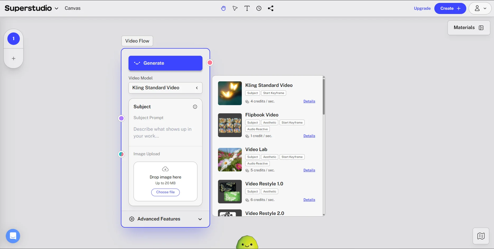
Task: Click the Subject info icon
Action: coord(195,107)
